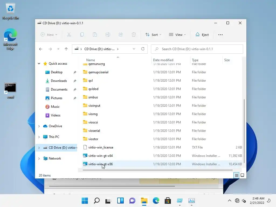Switch to large icons view layout icon
This screenshot has width=276, height=207.
[242, 175]
